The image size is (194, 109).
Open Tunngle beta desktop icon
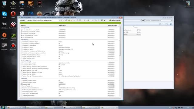click(13, 25)
